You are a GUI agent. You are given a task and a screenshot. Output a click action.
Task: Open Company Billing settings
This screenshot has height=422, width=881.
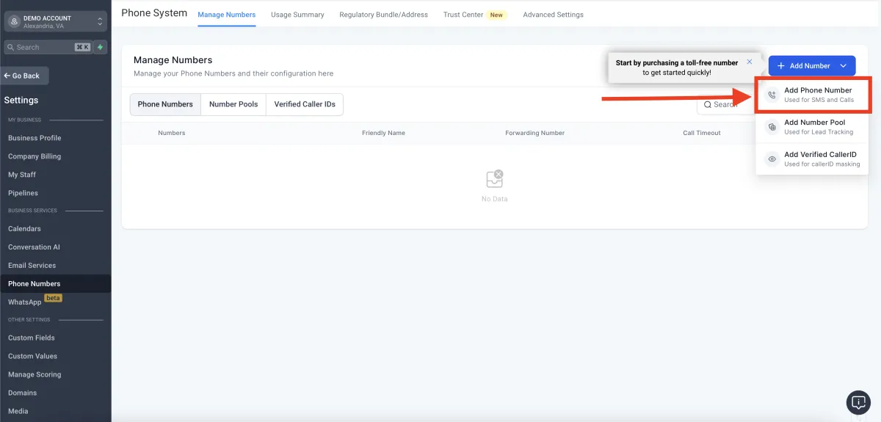pos(35,156)
